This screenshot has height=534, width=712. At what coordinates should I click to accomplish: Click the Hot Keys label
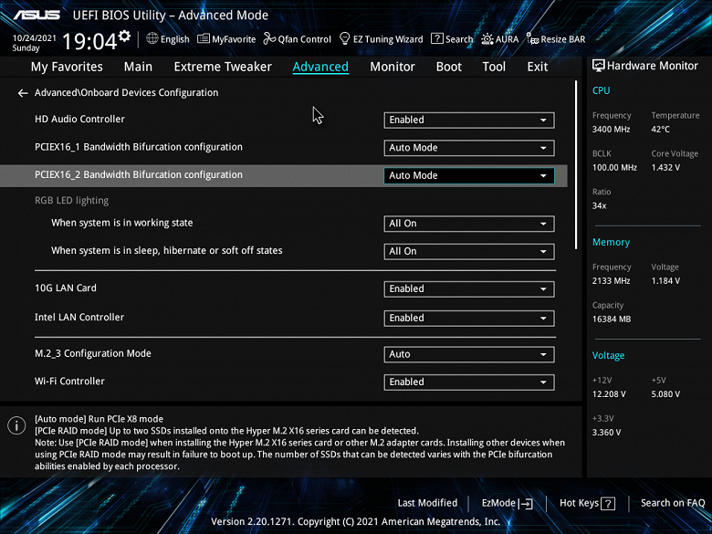[x=579, y=503]
